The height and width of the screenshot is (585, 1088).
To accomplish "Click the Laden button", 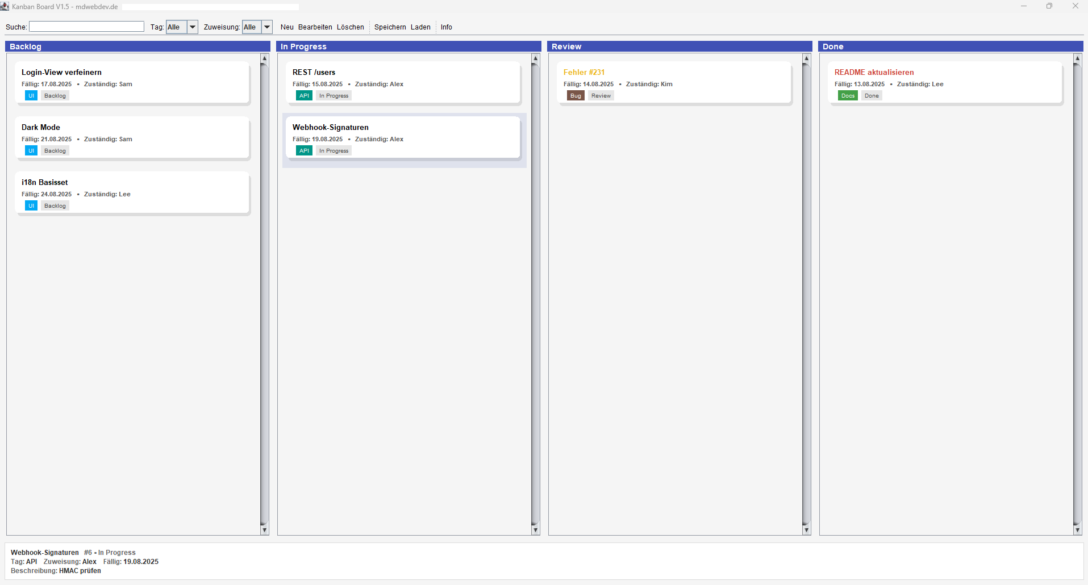I will 420,27.
